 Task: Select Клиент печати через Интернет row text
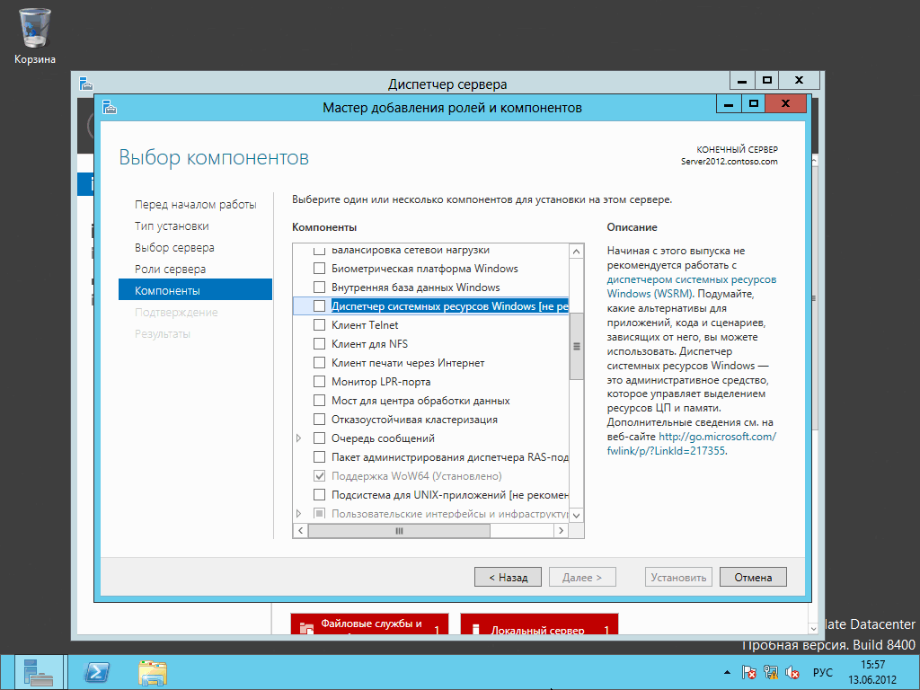408,363
